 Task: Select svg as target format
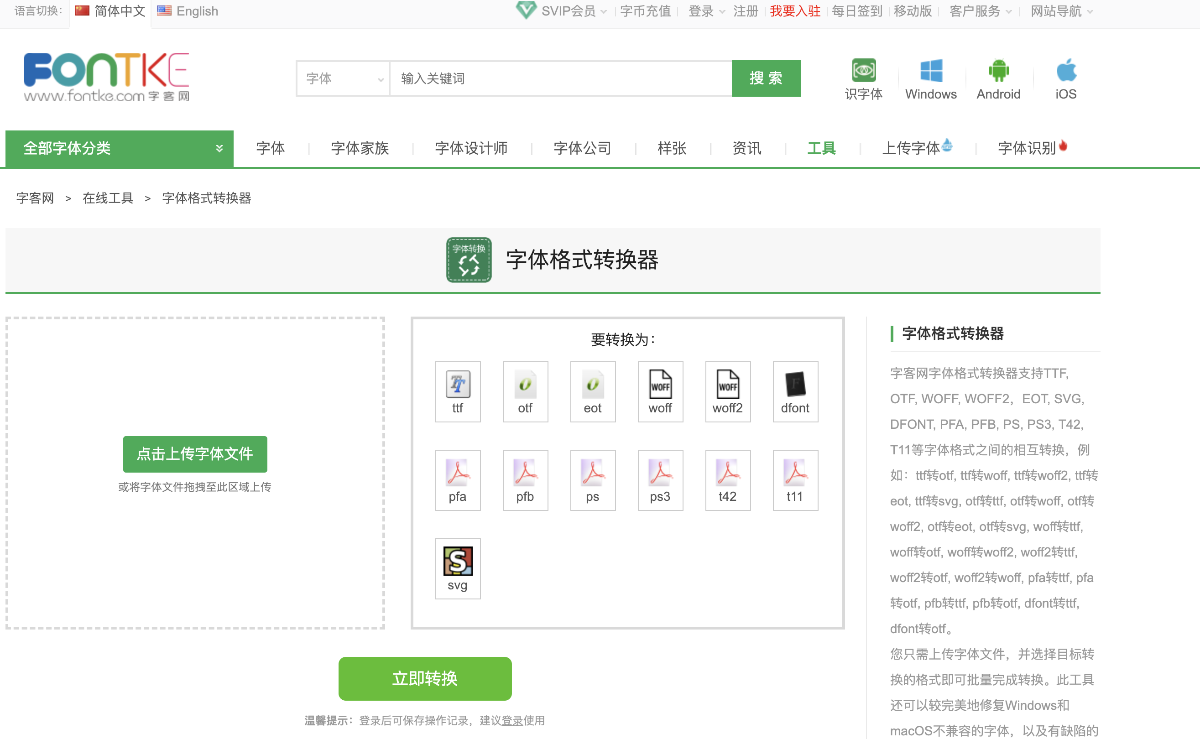pos(458,568)
